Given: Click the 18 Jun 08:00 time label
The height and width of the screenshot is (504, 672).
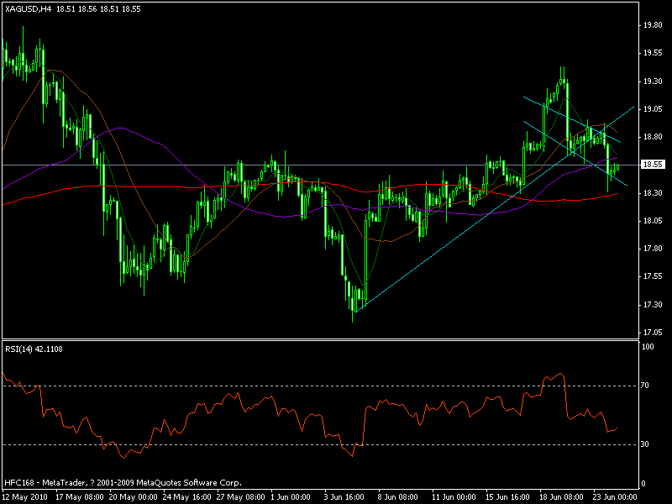Looking at the screenshot, I should click(x=561, y=497).
